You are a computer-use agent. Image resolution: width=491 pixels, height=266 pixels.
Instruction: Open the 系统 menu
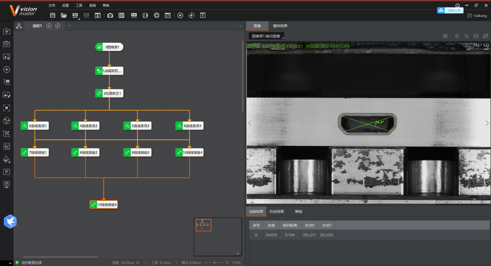[x=92, y=5]
